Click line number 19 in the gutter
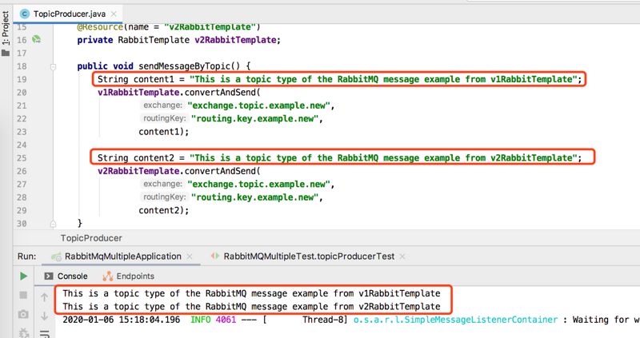This screenshot has width=640, height=338. tap(22, 79)
